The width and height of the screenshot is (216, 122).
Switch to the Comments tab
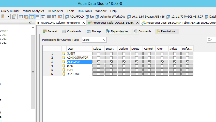coord(143,31)
